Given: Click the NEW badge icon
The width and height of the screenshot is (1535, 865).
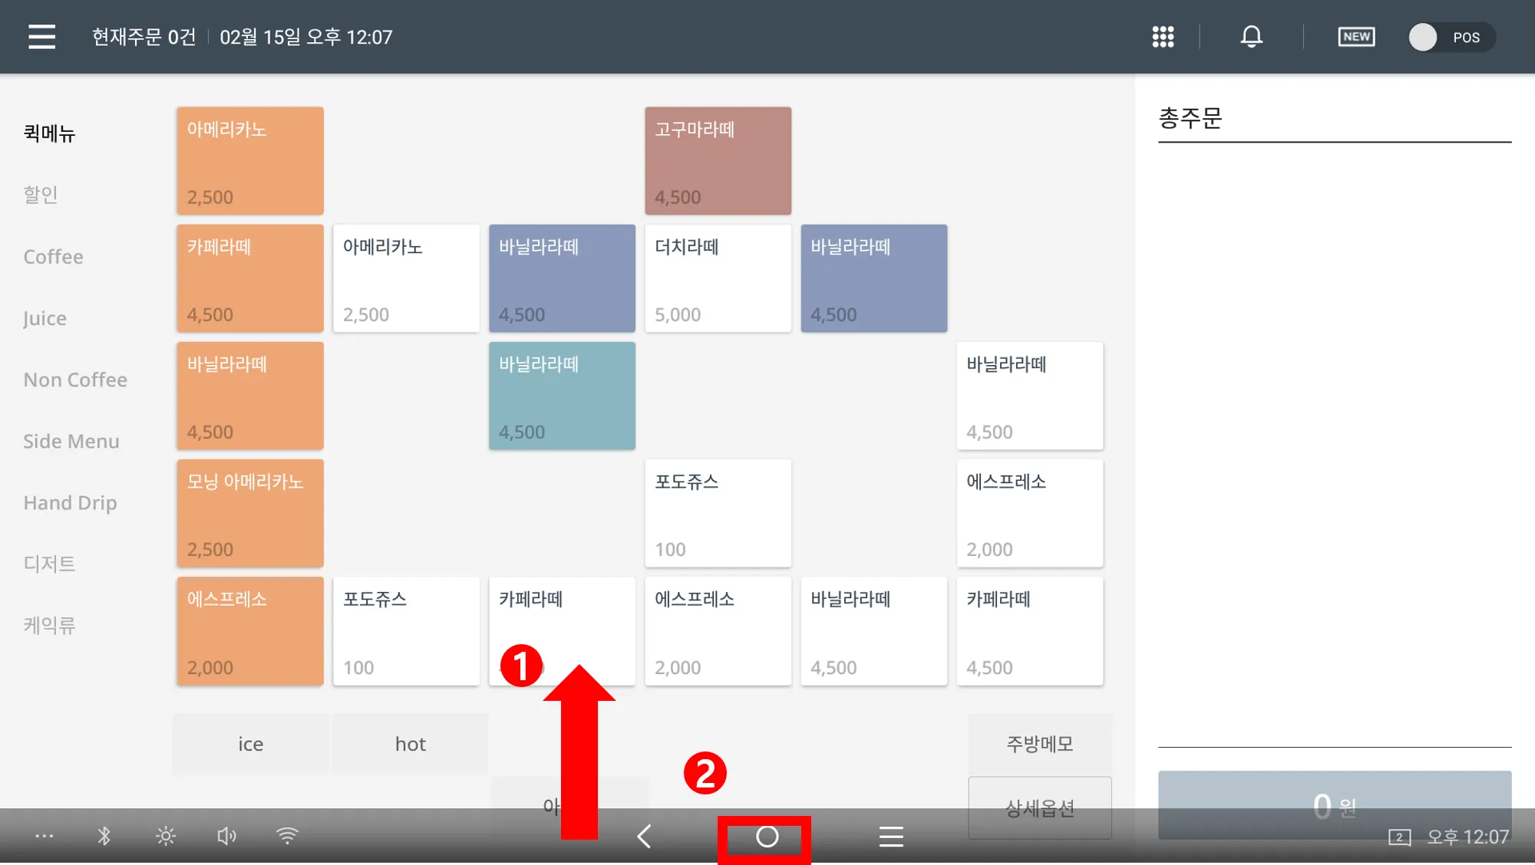Looking at the screenshot, I should (1356, 37).
